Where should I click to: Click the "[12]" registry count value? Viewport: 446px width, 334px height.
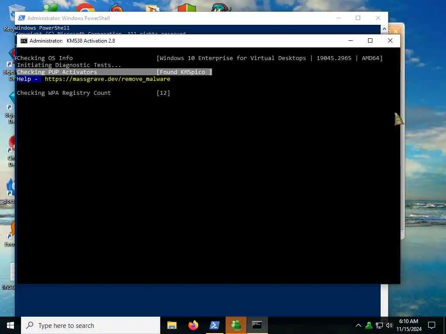point(163,93)
